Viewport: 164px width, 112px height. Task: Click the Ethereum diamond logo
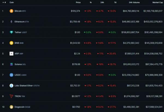point(11,22)
